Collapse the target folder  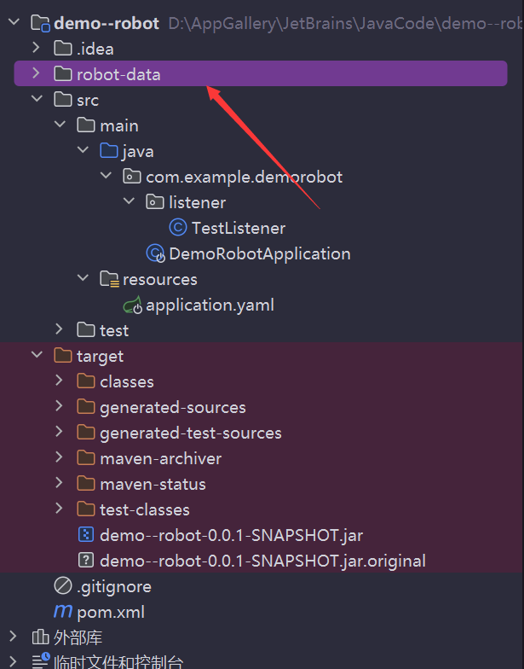36,356
